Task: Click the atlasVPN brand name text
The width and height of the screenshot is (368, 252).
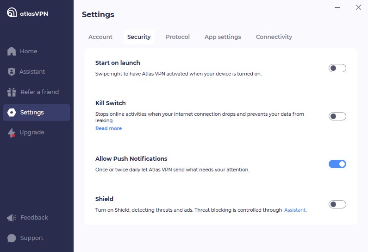Action: pyautogui.click(x=34, y=14)
